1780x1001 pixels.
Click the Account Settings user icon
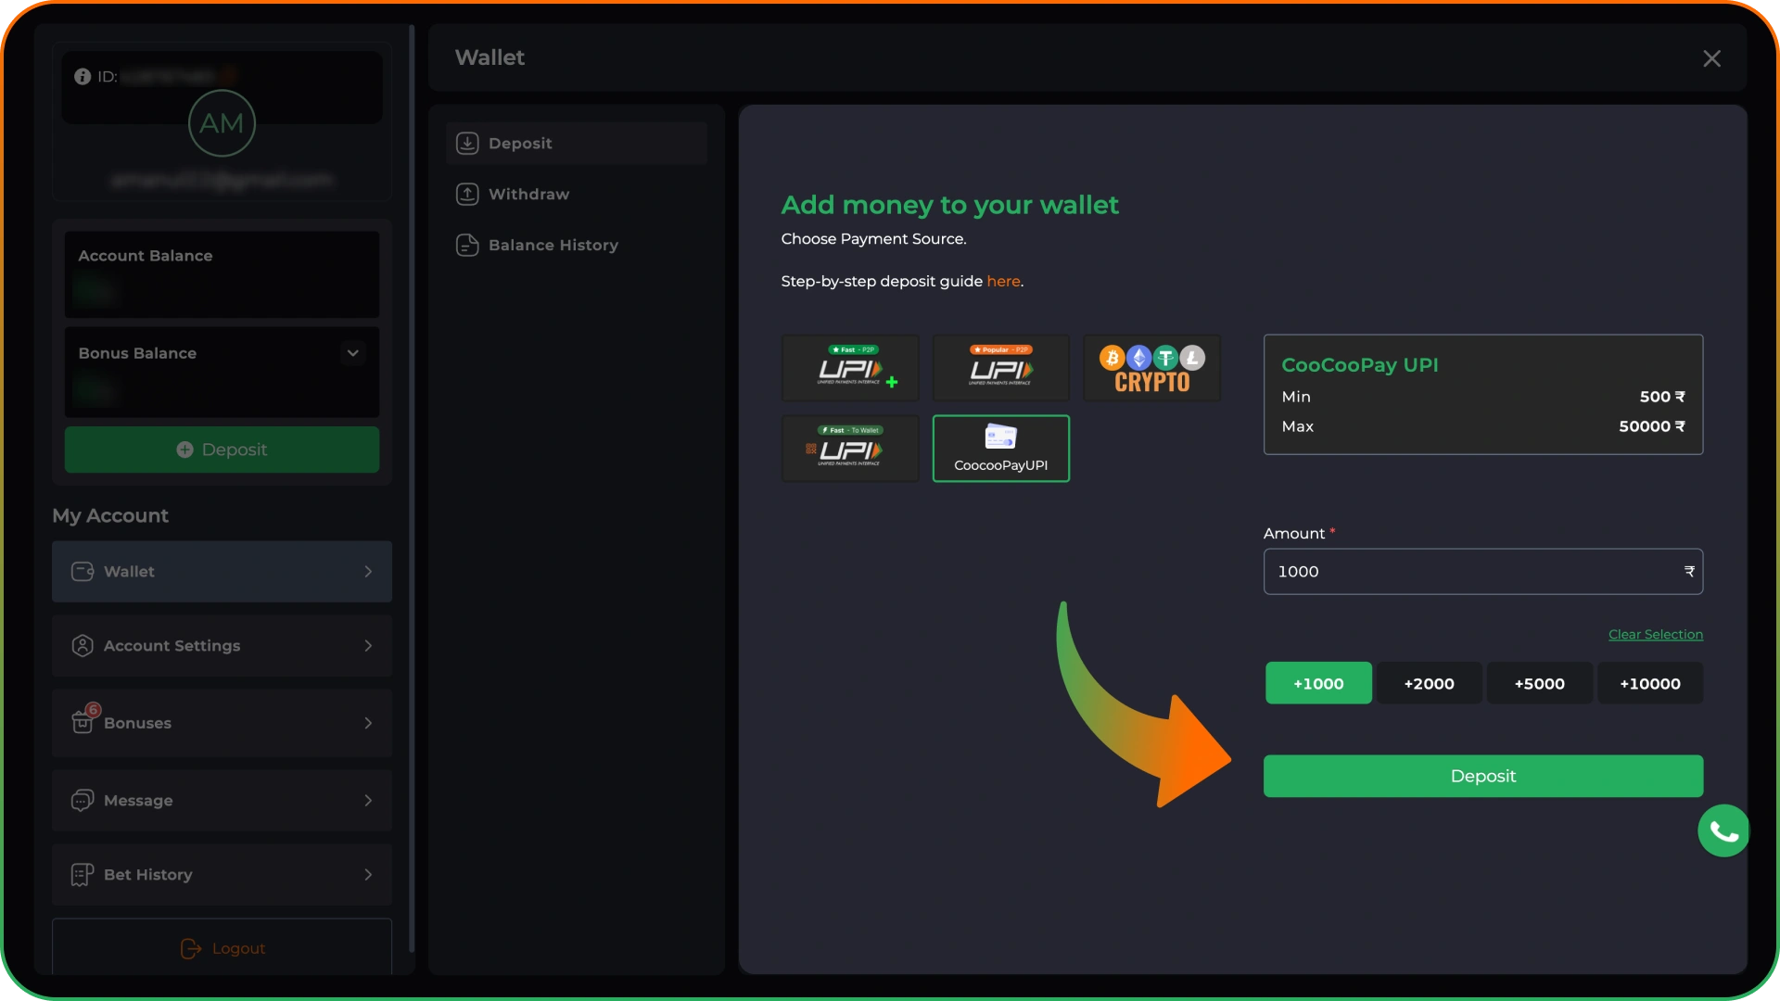coord(83,645)
